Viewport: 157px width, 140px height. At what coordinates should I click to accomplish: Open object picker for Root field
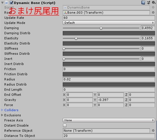point(153,12)
